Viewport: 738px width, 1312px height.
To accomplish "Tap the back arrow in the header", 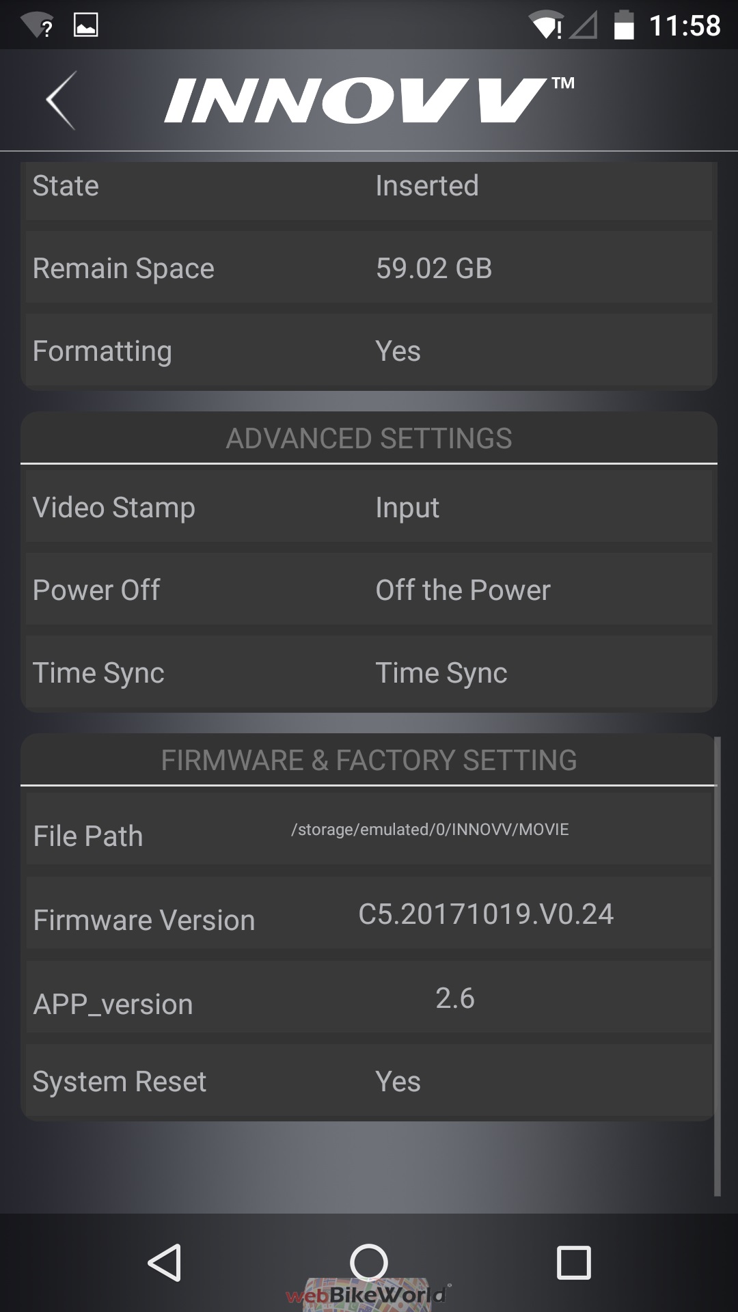I will pyautogui.click(x=61, y=100).
